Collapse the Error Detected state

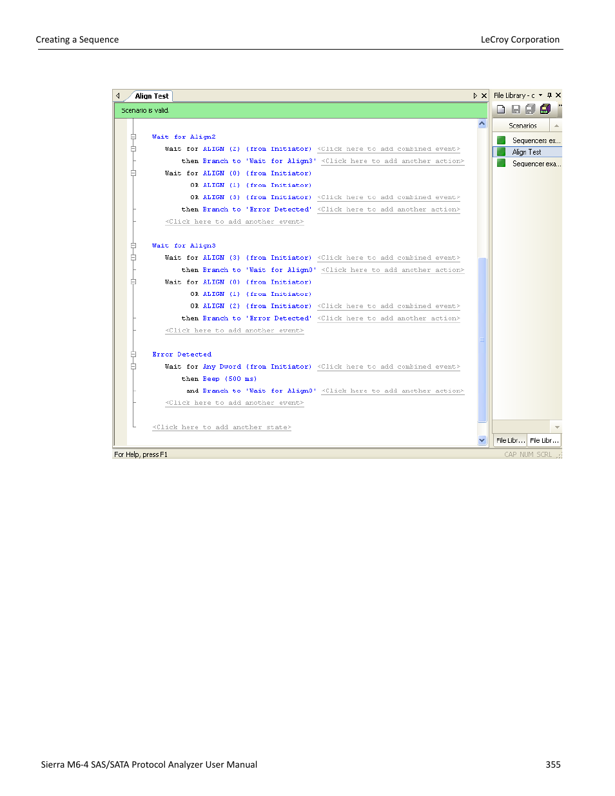[x=133, y=354]
